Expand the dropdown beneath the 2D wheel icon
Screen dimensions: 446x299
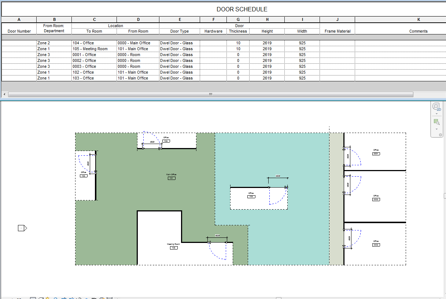pos(436,114)
